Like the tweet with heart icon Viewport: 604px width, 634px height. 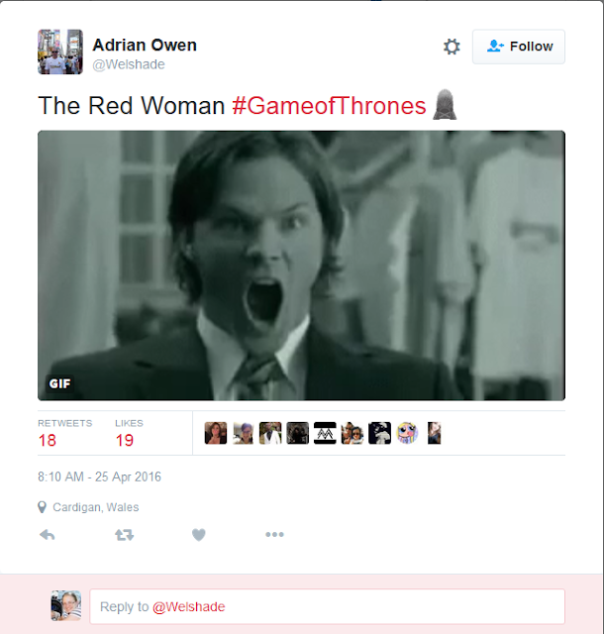tap(198, 535)
